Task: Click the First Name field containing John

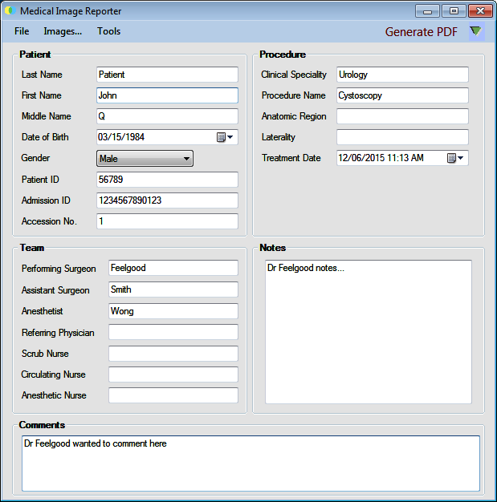Action: click(167, 95)
